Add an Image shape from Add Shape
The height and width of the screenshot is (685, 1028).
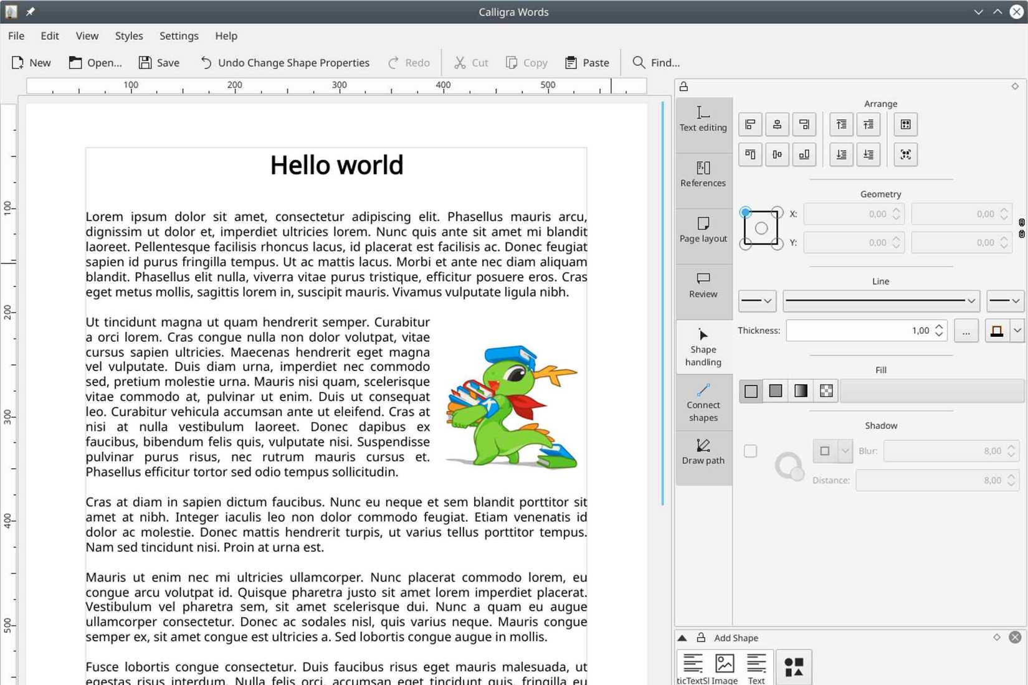click(x=724, y=665)
